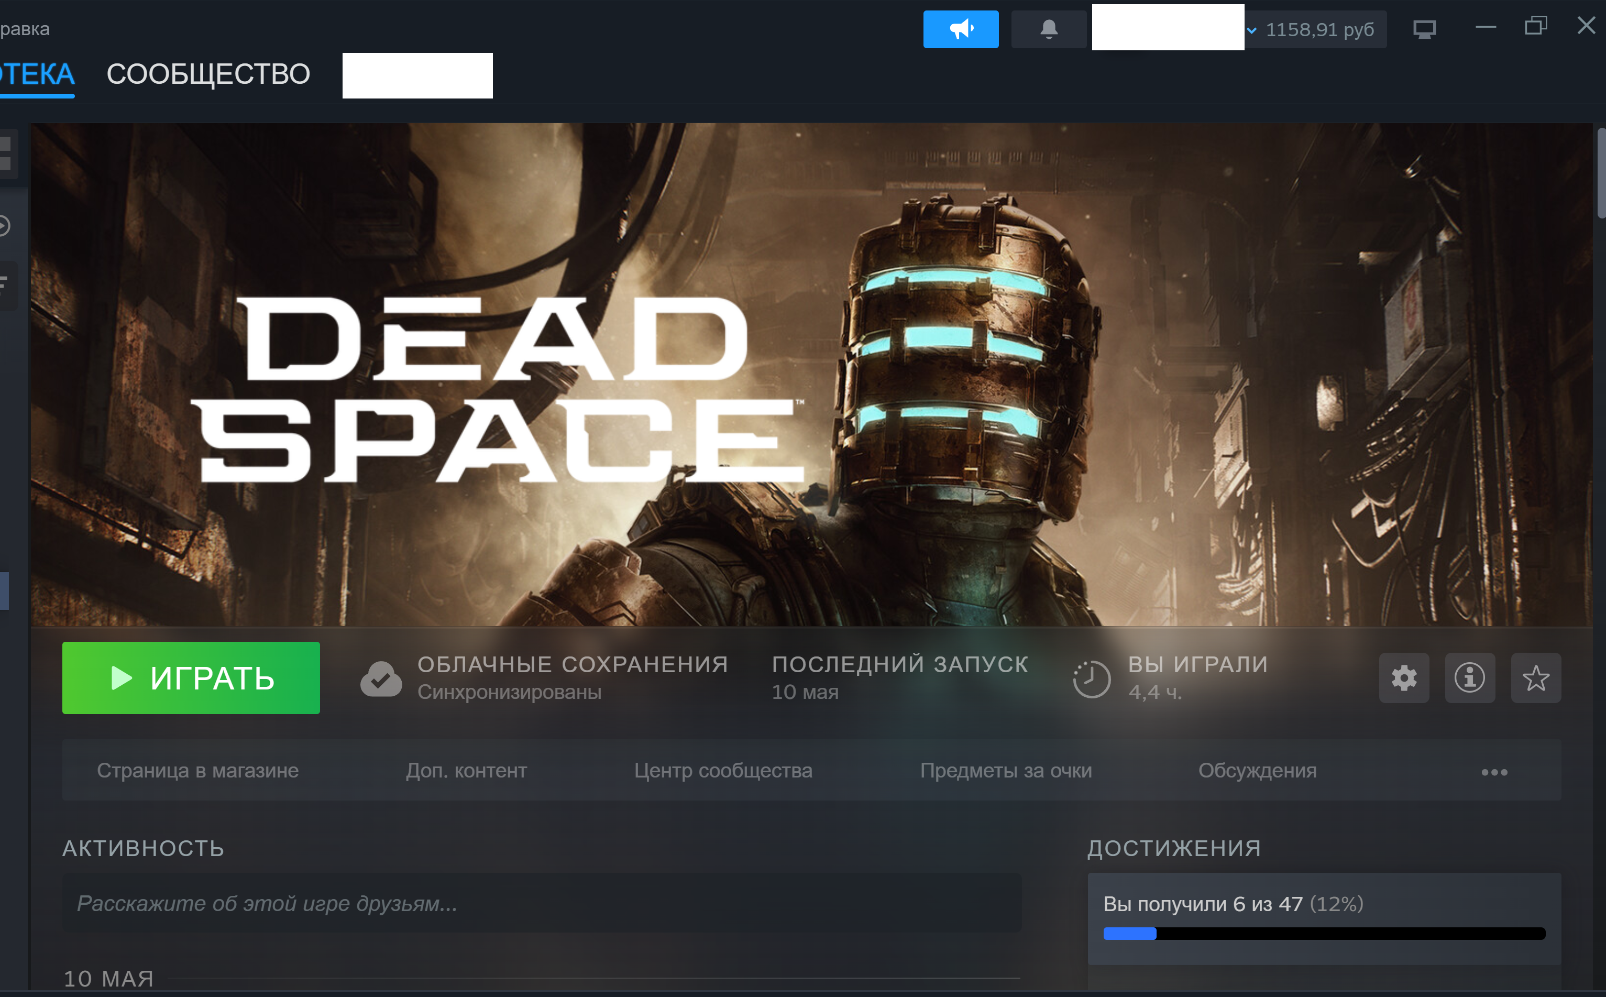Open the СООБЩЕСТВО menu tab
Image resolution: width=1606 pixels, height=997 pixels.
tap(208, 74)
